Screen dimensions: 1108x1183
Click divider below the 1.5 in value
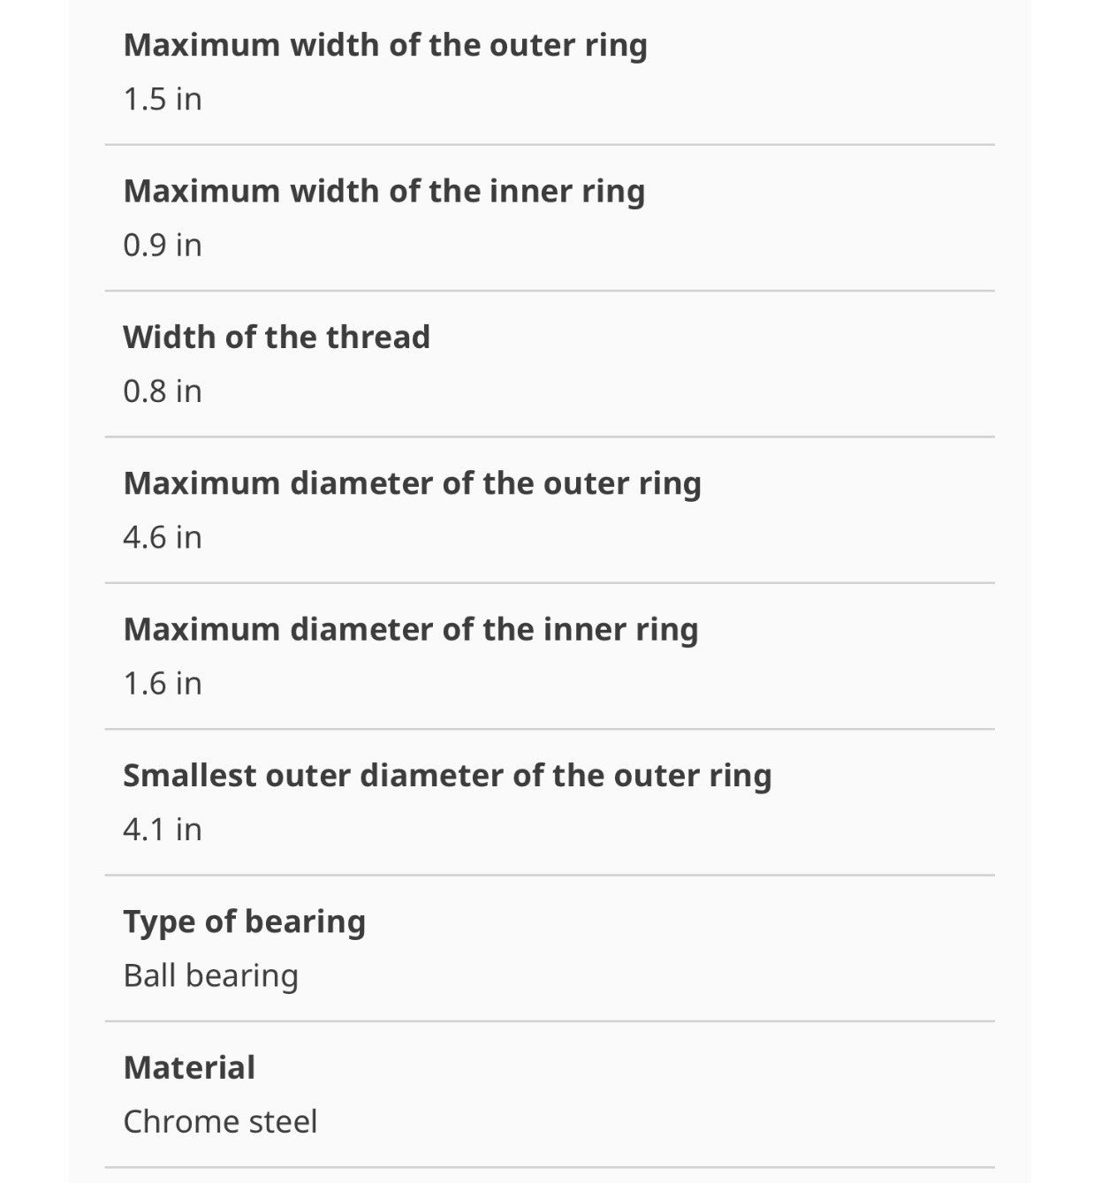[x=550, y=145]
